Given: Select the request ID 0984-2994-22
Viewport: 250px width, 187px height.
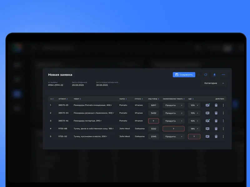Looking at the screenshot, I should tap(56, 85).
